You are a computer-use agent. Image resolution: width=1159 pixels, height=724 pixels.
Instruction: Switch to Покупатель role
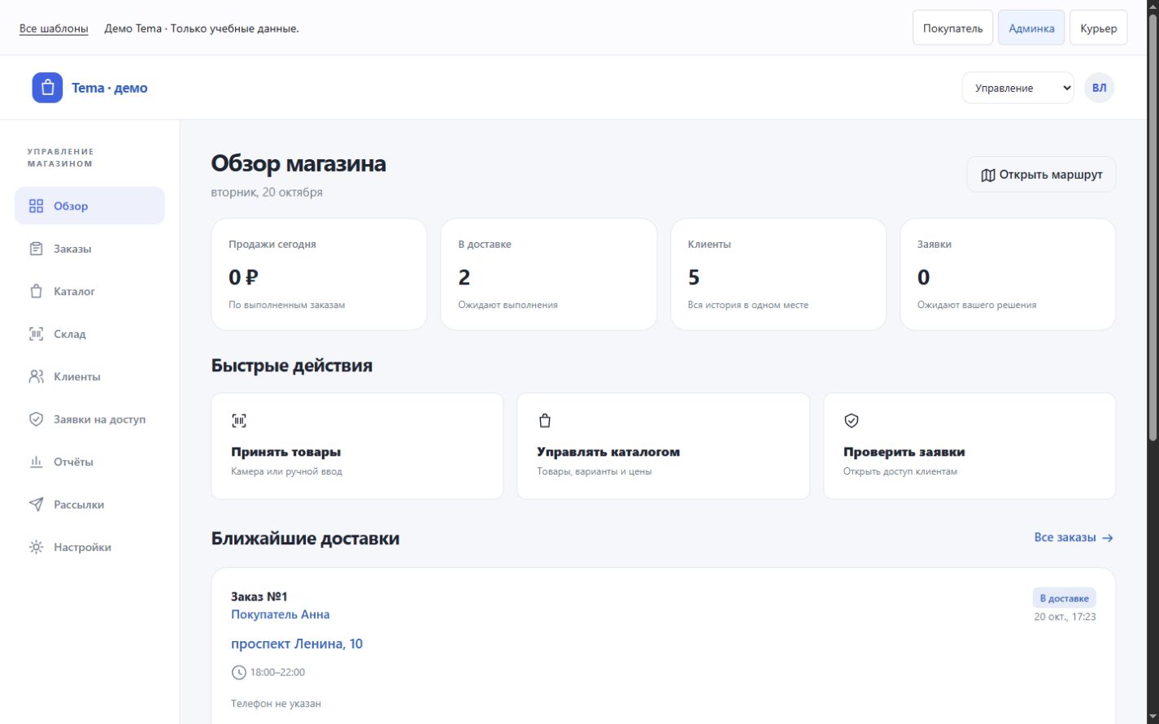tap(952, 28)
